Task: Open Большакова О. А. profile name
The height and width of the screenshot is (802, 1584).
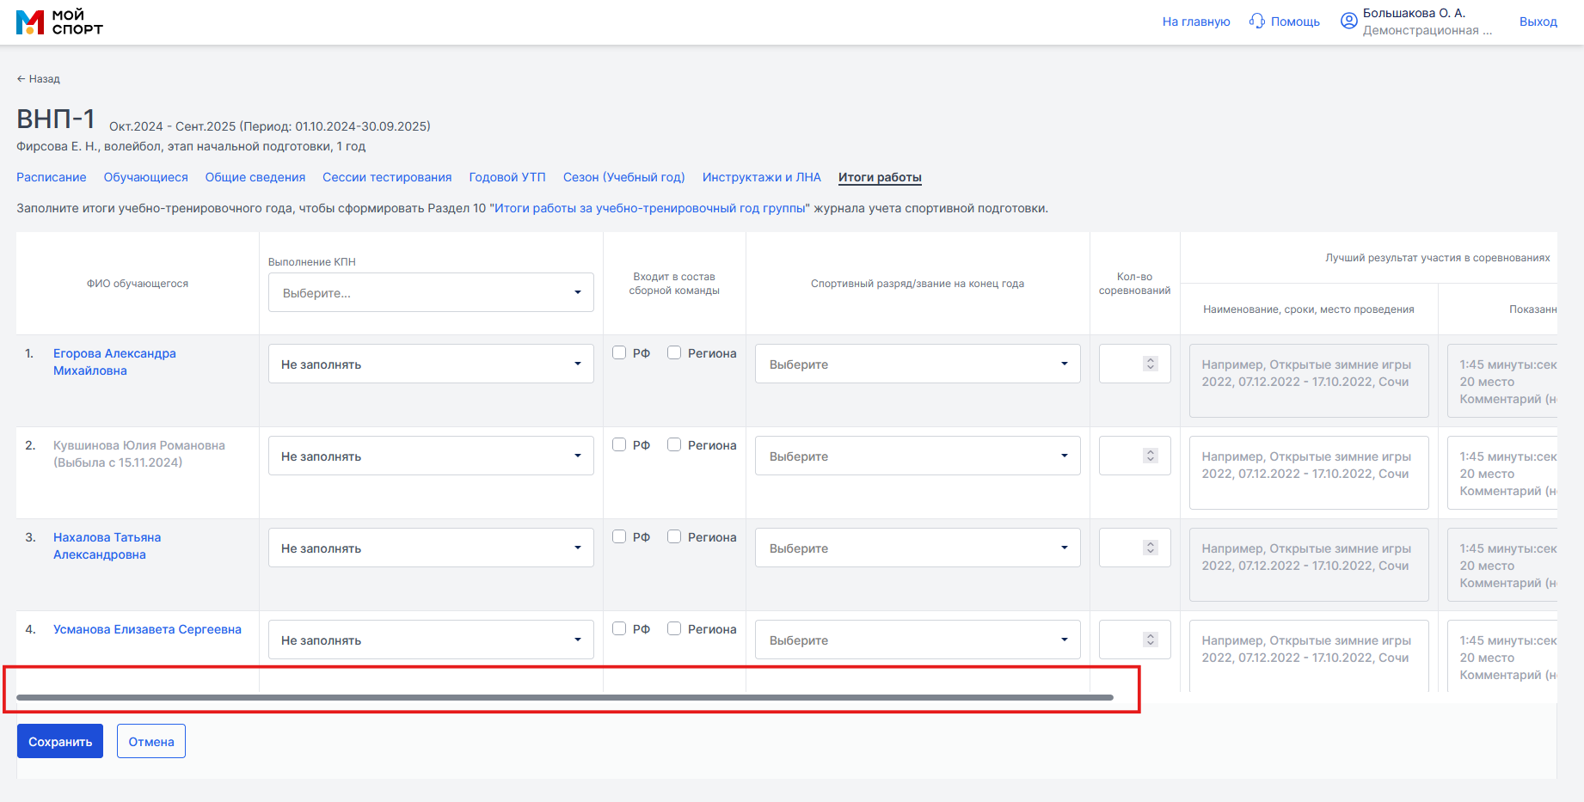Action: (x=1414, y=13)
